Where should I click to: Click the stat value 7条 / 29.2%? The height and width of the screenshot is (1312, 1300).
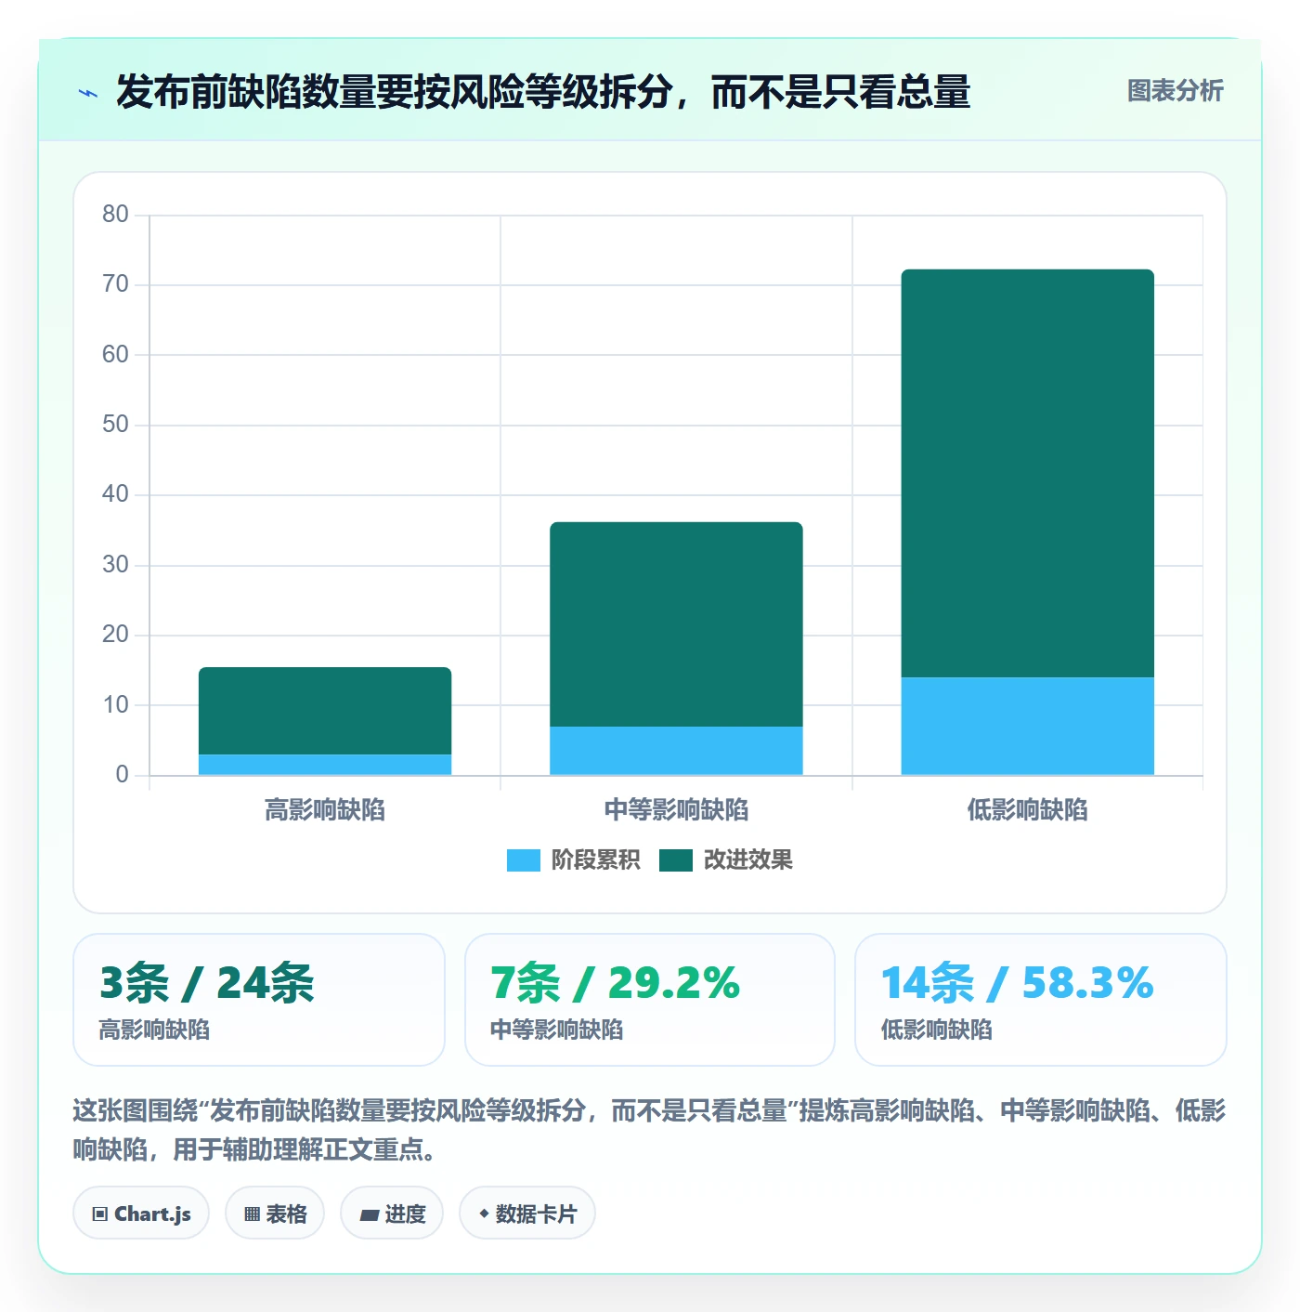615,983
